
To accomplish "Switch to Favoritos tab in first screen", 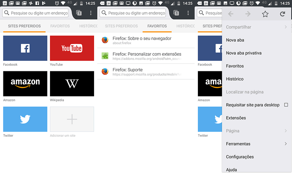I will click(x=60, y=26).
